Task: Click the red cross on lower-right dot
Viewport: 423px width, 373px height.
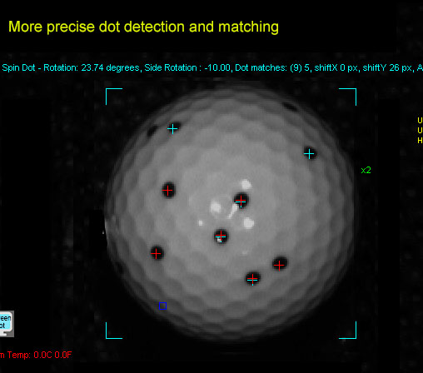Action: click(279, 266)
